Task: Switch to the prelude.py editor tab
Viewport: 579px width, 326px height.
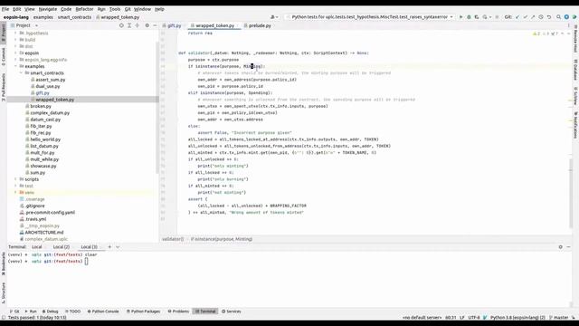Action: tap(258, 25)
